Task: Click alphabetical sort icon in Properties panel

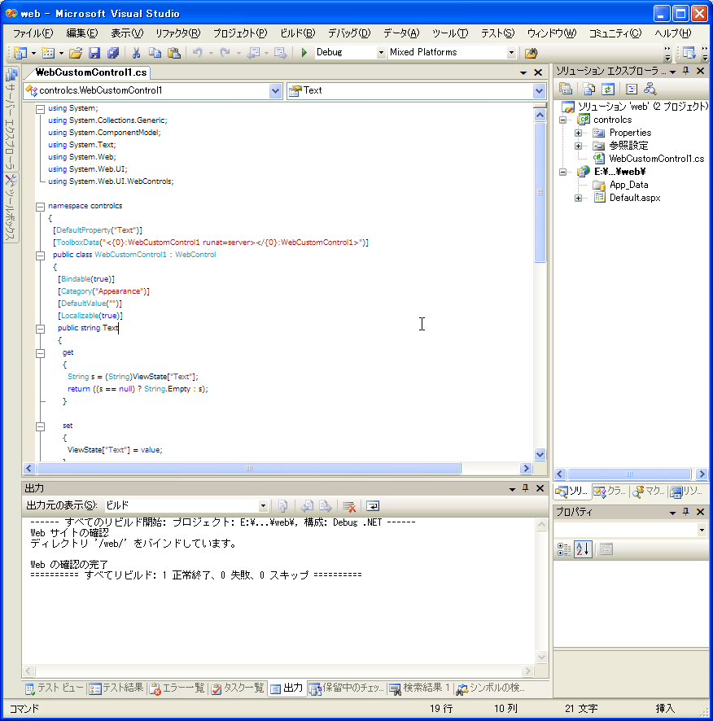Action: 583,549
